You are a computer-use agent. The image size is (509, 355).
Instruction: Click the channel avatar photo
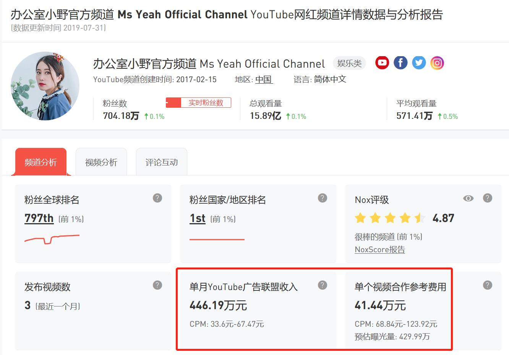point(45,86)
